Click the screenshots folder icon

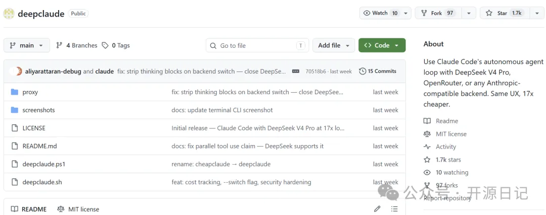[x=14, y=110]
